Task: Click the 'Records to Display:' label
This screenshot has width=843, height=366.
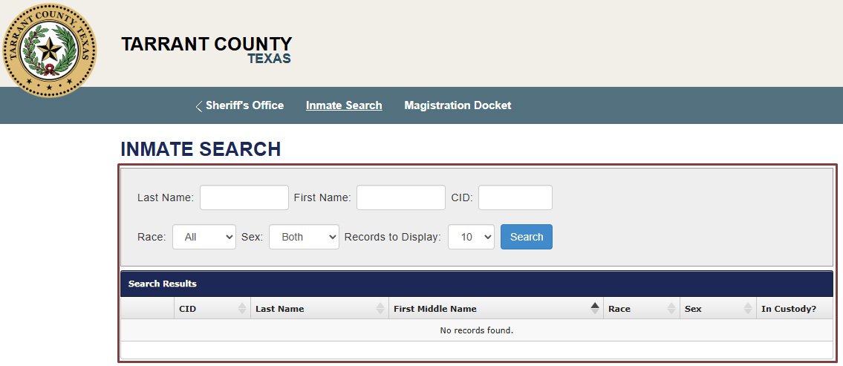Action: pyautogui.click(x=392, y=237)
